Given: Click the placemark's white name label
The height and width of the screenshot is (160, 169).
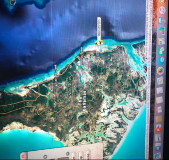Looking at the screenshot, I should 99,29.
